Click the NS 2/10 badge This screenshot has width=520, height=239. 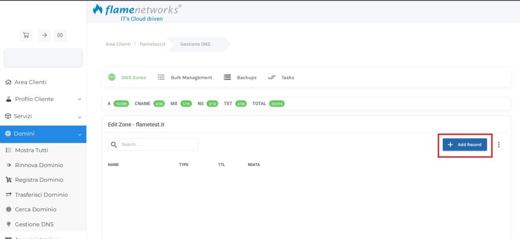[212, 104]
